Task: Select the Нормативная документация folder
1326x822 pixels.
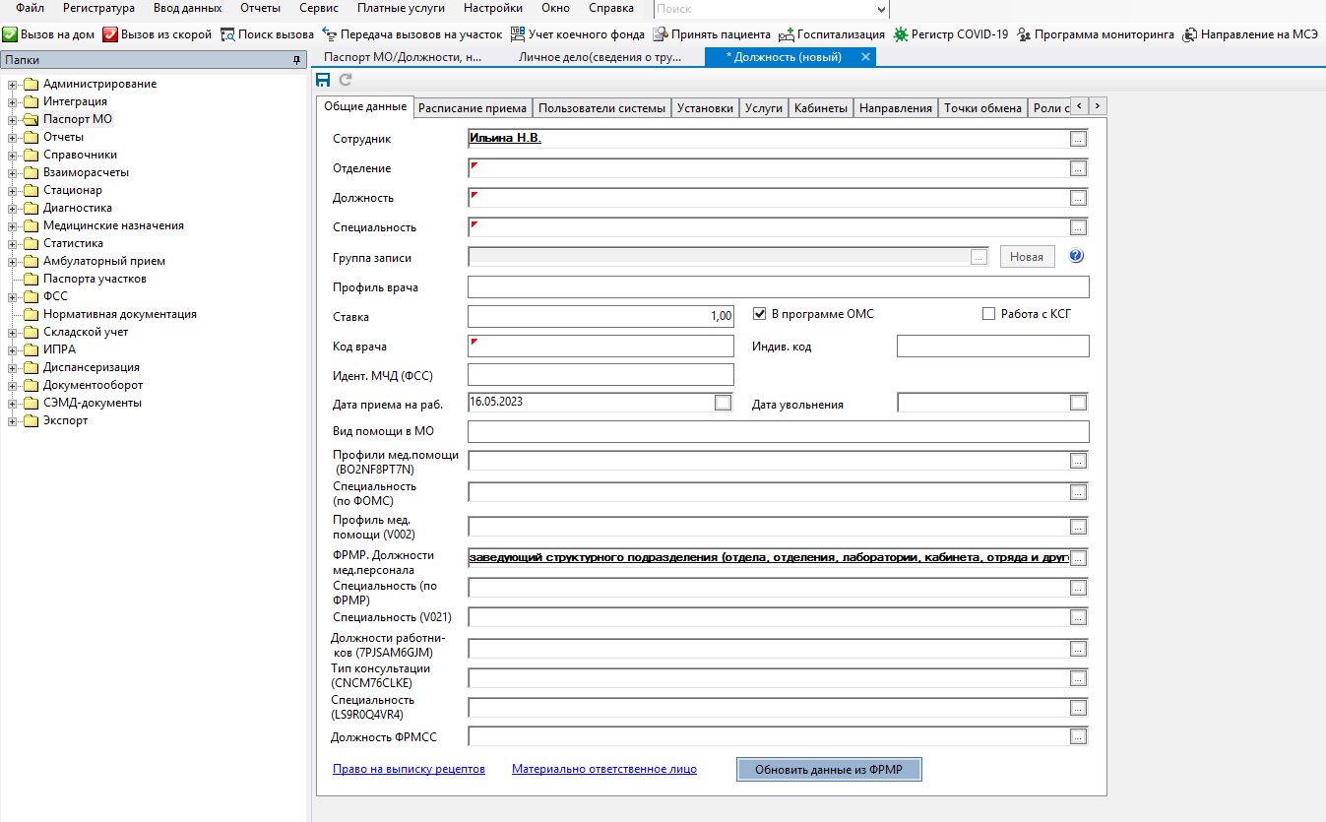Action: click(x=120, y=314)
